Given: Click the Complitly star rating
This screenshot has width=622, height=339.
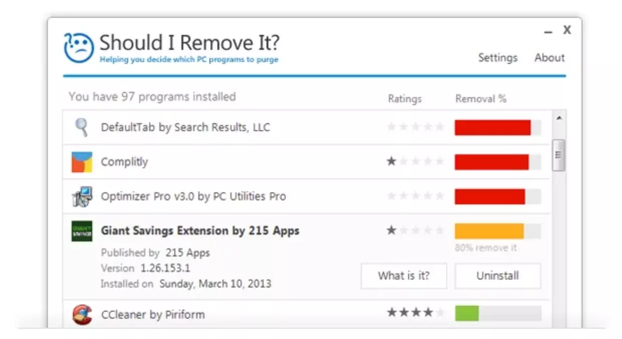Looking at the screenshot, I should tap(415, 162).
